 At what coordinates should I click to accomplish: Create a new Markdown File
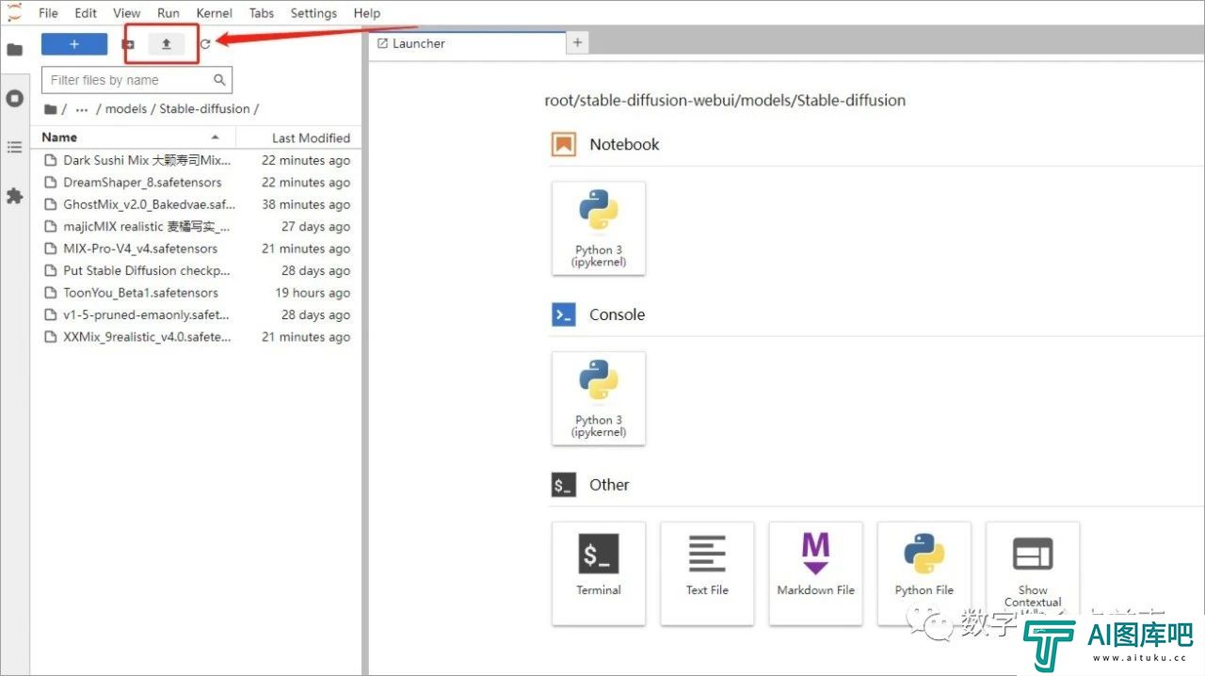[x=815, y=572]
